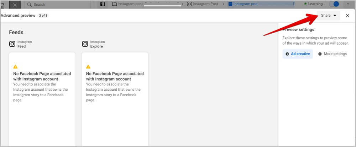Click the Instagram Explore placement label
356x147 pixels.
point(98,44)
